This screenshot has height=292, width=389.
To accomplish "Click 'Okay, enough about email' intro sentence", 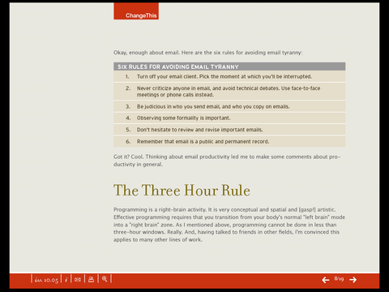I will pos(207,53).
